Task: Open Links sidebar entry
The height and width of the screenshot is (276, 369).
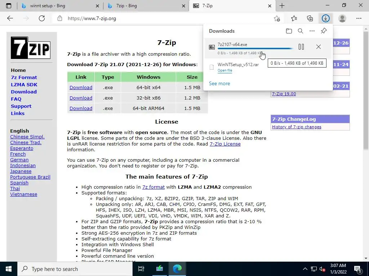Action: point(18,113)
